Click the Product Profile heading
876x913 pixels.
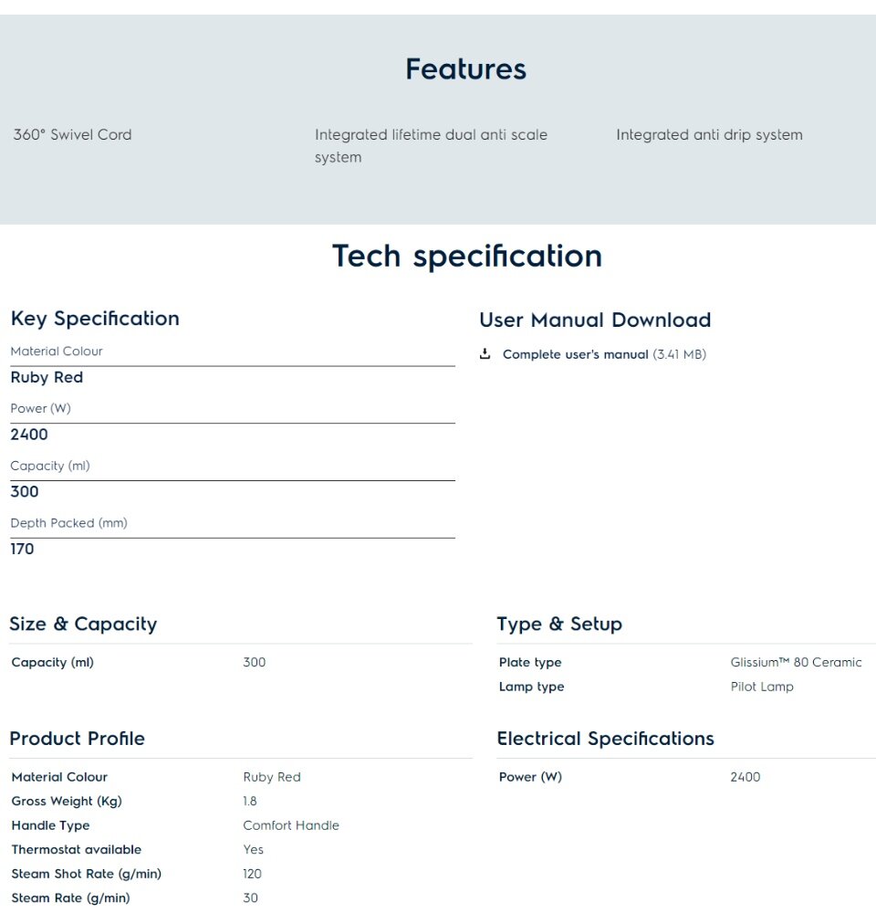click(78, 739)
